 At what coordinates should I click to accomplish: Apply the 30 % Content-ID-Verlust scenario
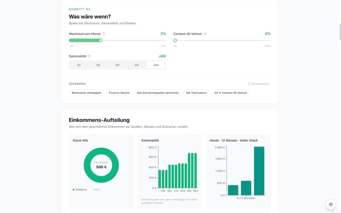(x=230, y=93)
